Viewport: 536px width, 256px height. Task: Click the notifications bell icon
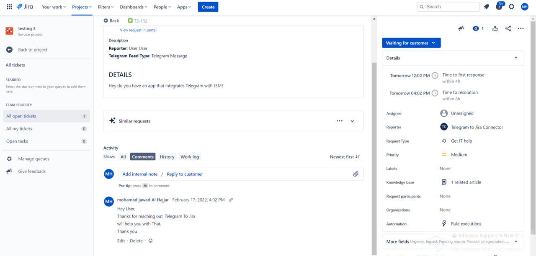click(486, 7)
